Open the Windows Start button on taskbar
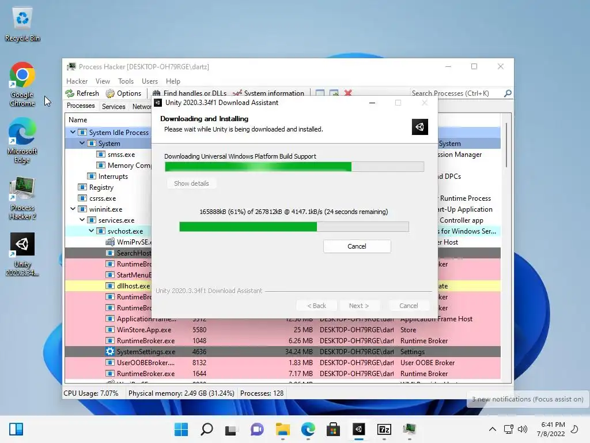Viewport: 590px width, 443px height. point(181,429)
